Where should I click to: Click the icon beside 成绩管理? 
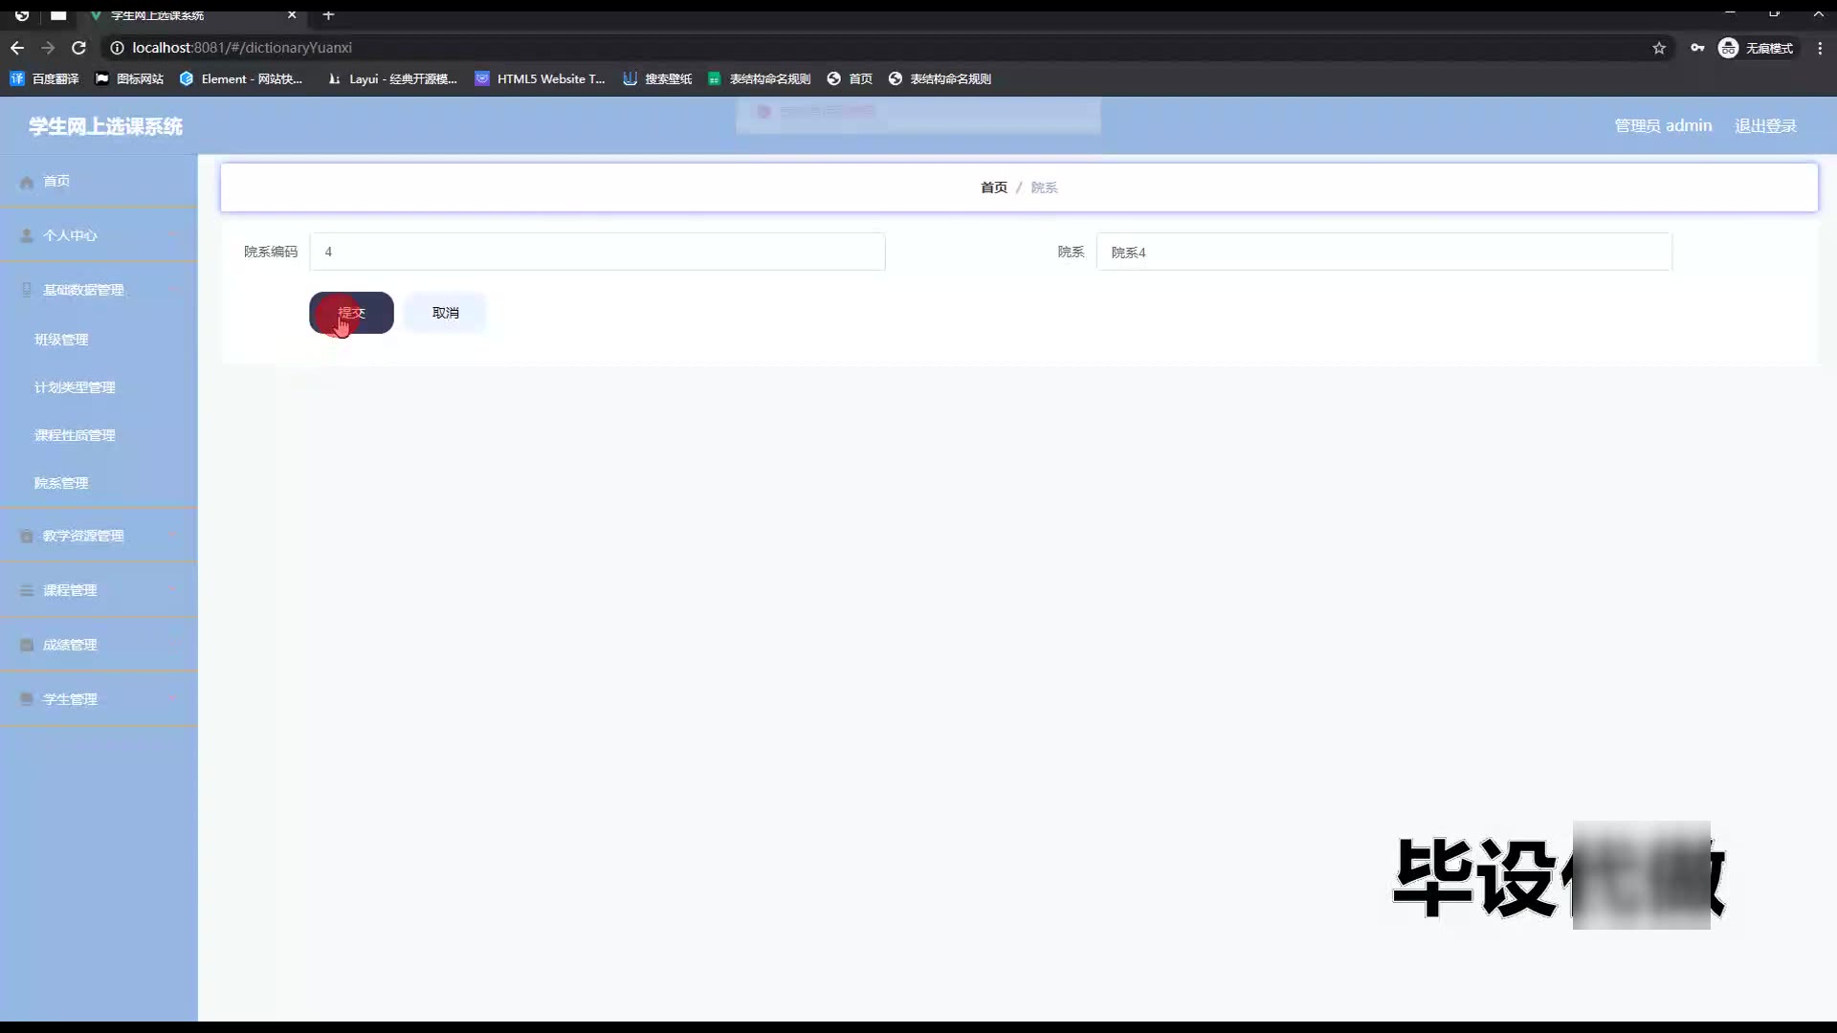27,645
